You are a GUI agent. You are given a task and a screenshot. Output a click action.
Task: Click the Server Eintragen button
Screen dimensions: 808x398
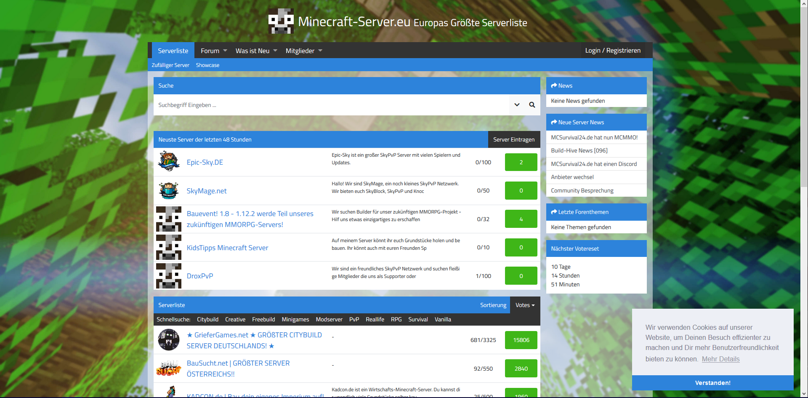tap(514, 139)
